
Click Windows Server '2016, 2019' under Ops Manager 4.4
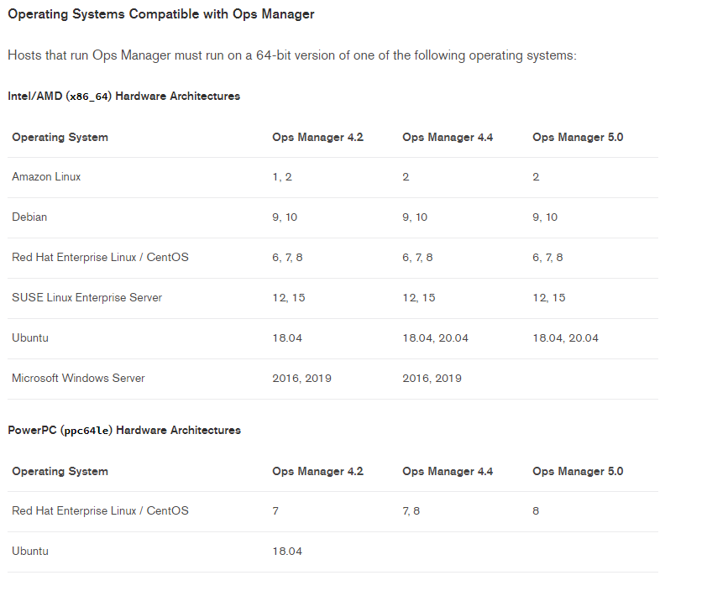click(x=432, y=379)
